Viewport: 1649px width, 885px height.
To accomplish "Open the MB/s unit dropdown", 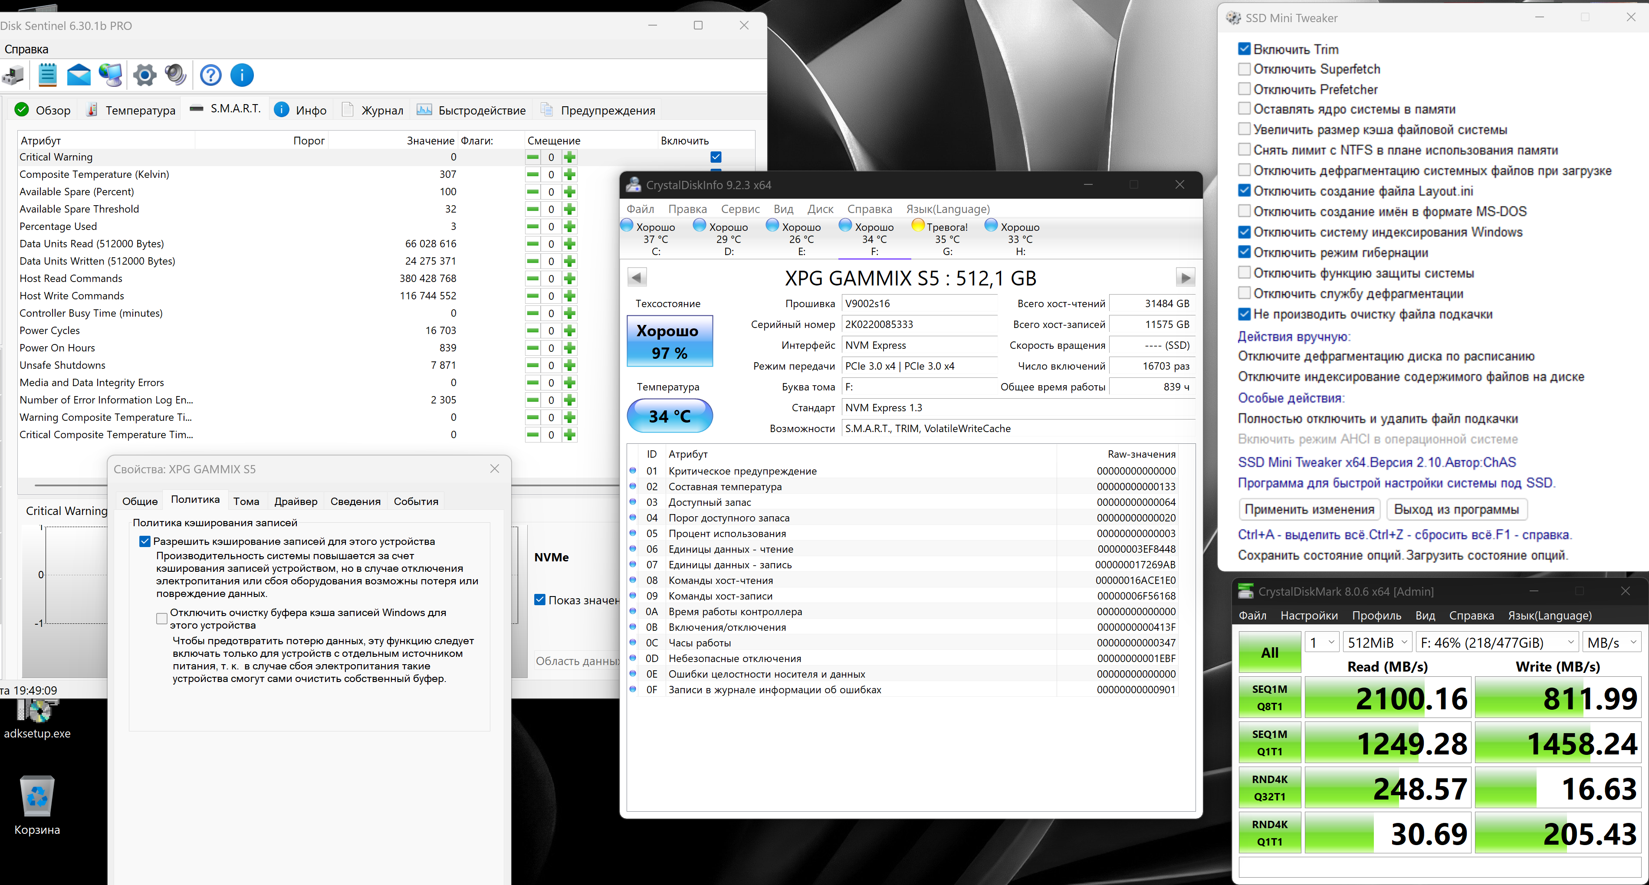I will click(1610, 642).
